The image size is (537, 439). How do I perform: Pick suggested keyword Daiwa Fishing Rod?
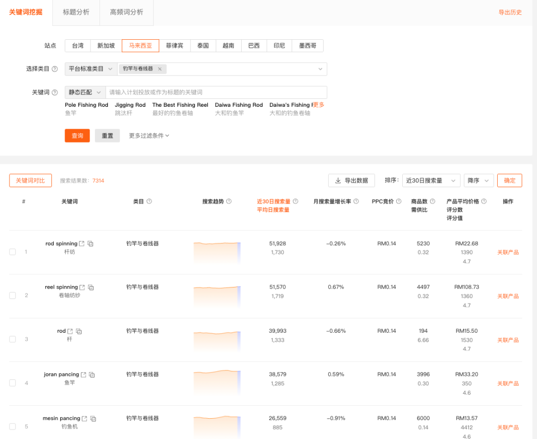click(x=239, y=105)
